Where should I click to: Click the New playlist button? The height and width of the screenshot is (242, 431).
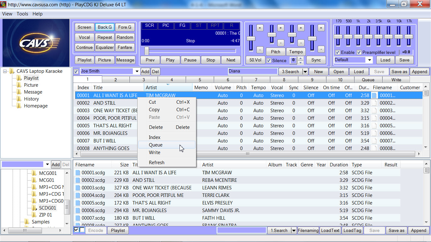coord(318,72)
